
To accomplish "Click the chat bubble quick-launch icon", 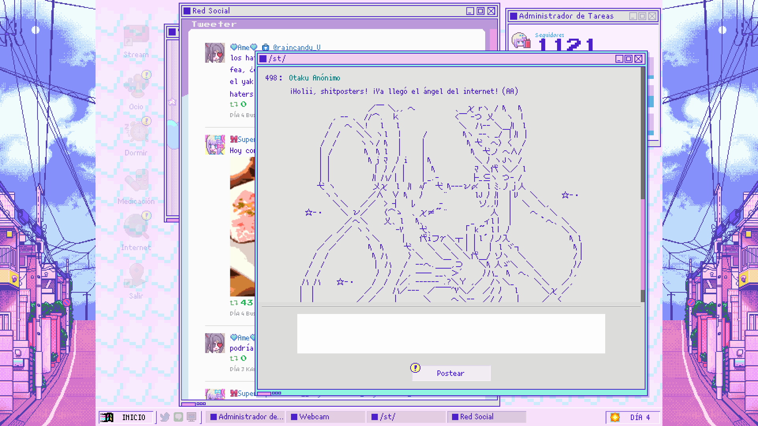I will point(178,417).
